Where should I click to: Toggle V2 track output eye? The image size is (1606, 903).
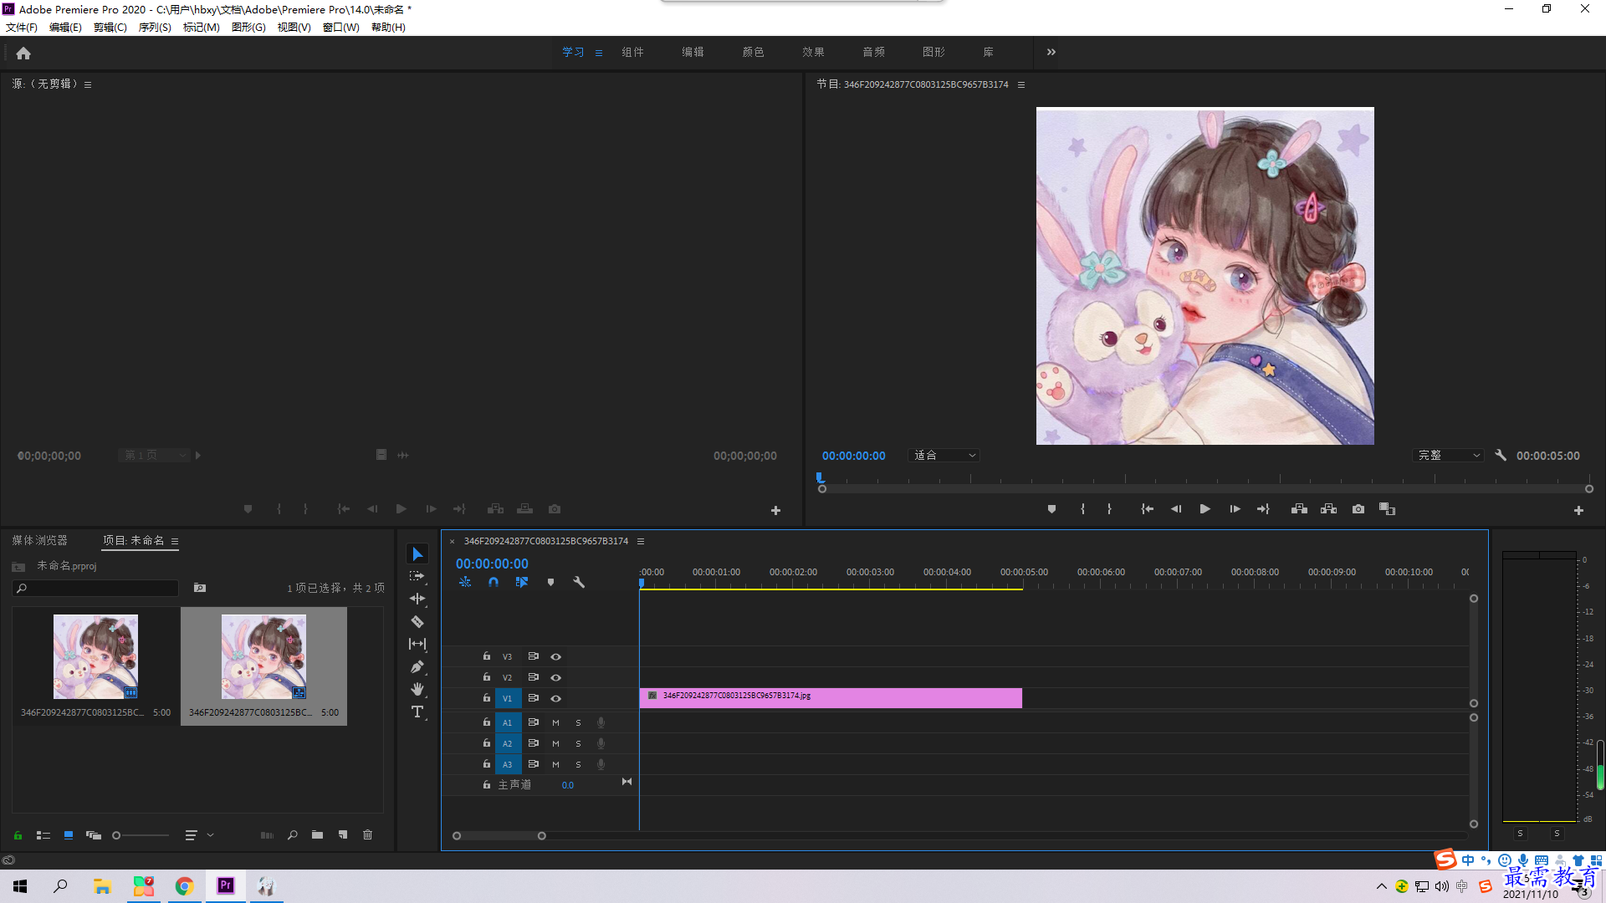click(555, 677)
